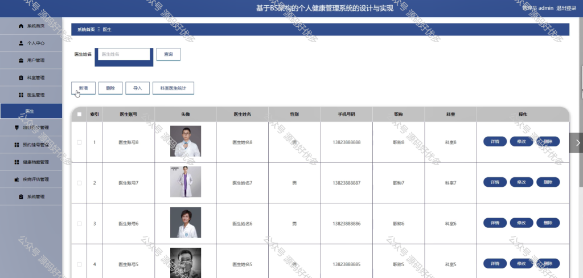583x278 pixels.
Task: Click the 科室医生统计 button
Action: pos(173,88)
